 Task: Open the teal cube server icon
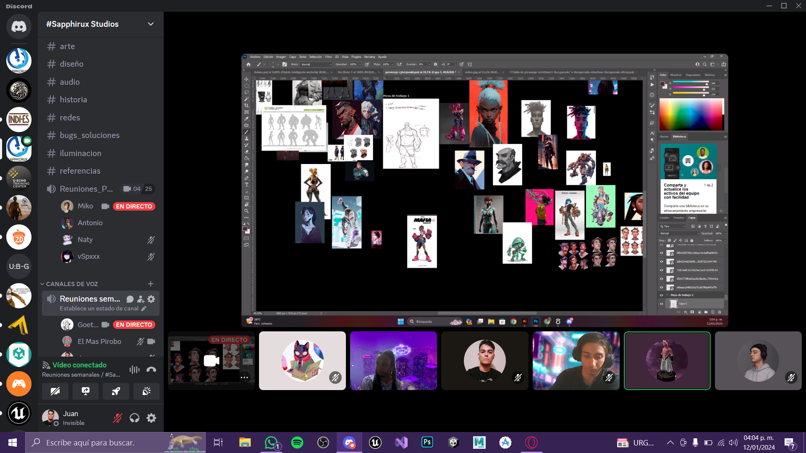tap(18, 354)
